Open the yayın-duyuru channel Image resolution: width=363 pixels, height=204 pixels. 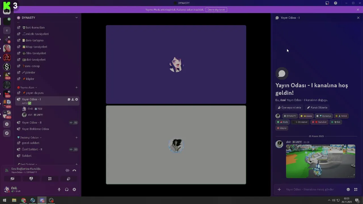coord(47,93)
